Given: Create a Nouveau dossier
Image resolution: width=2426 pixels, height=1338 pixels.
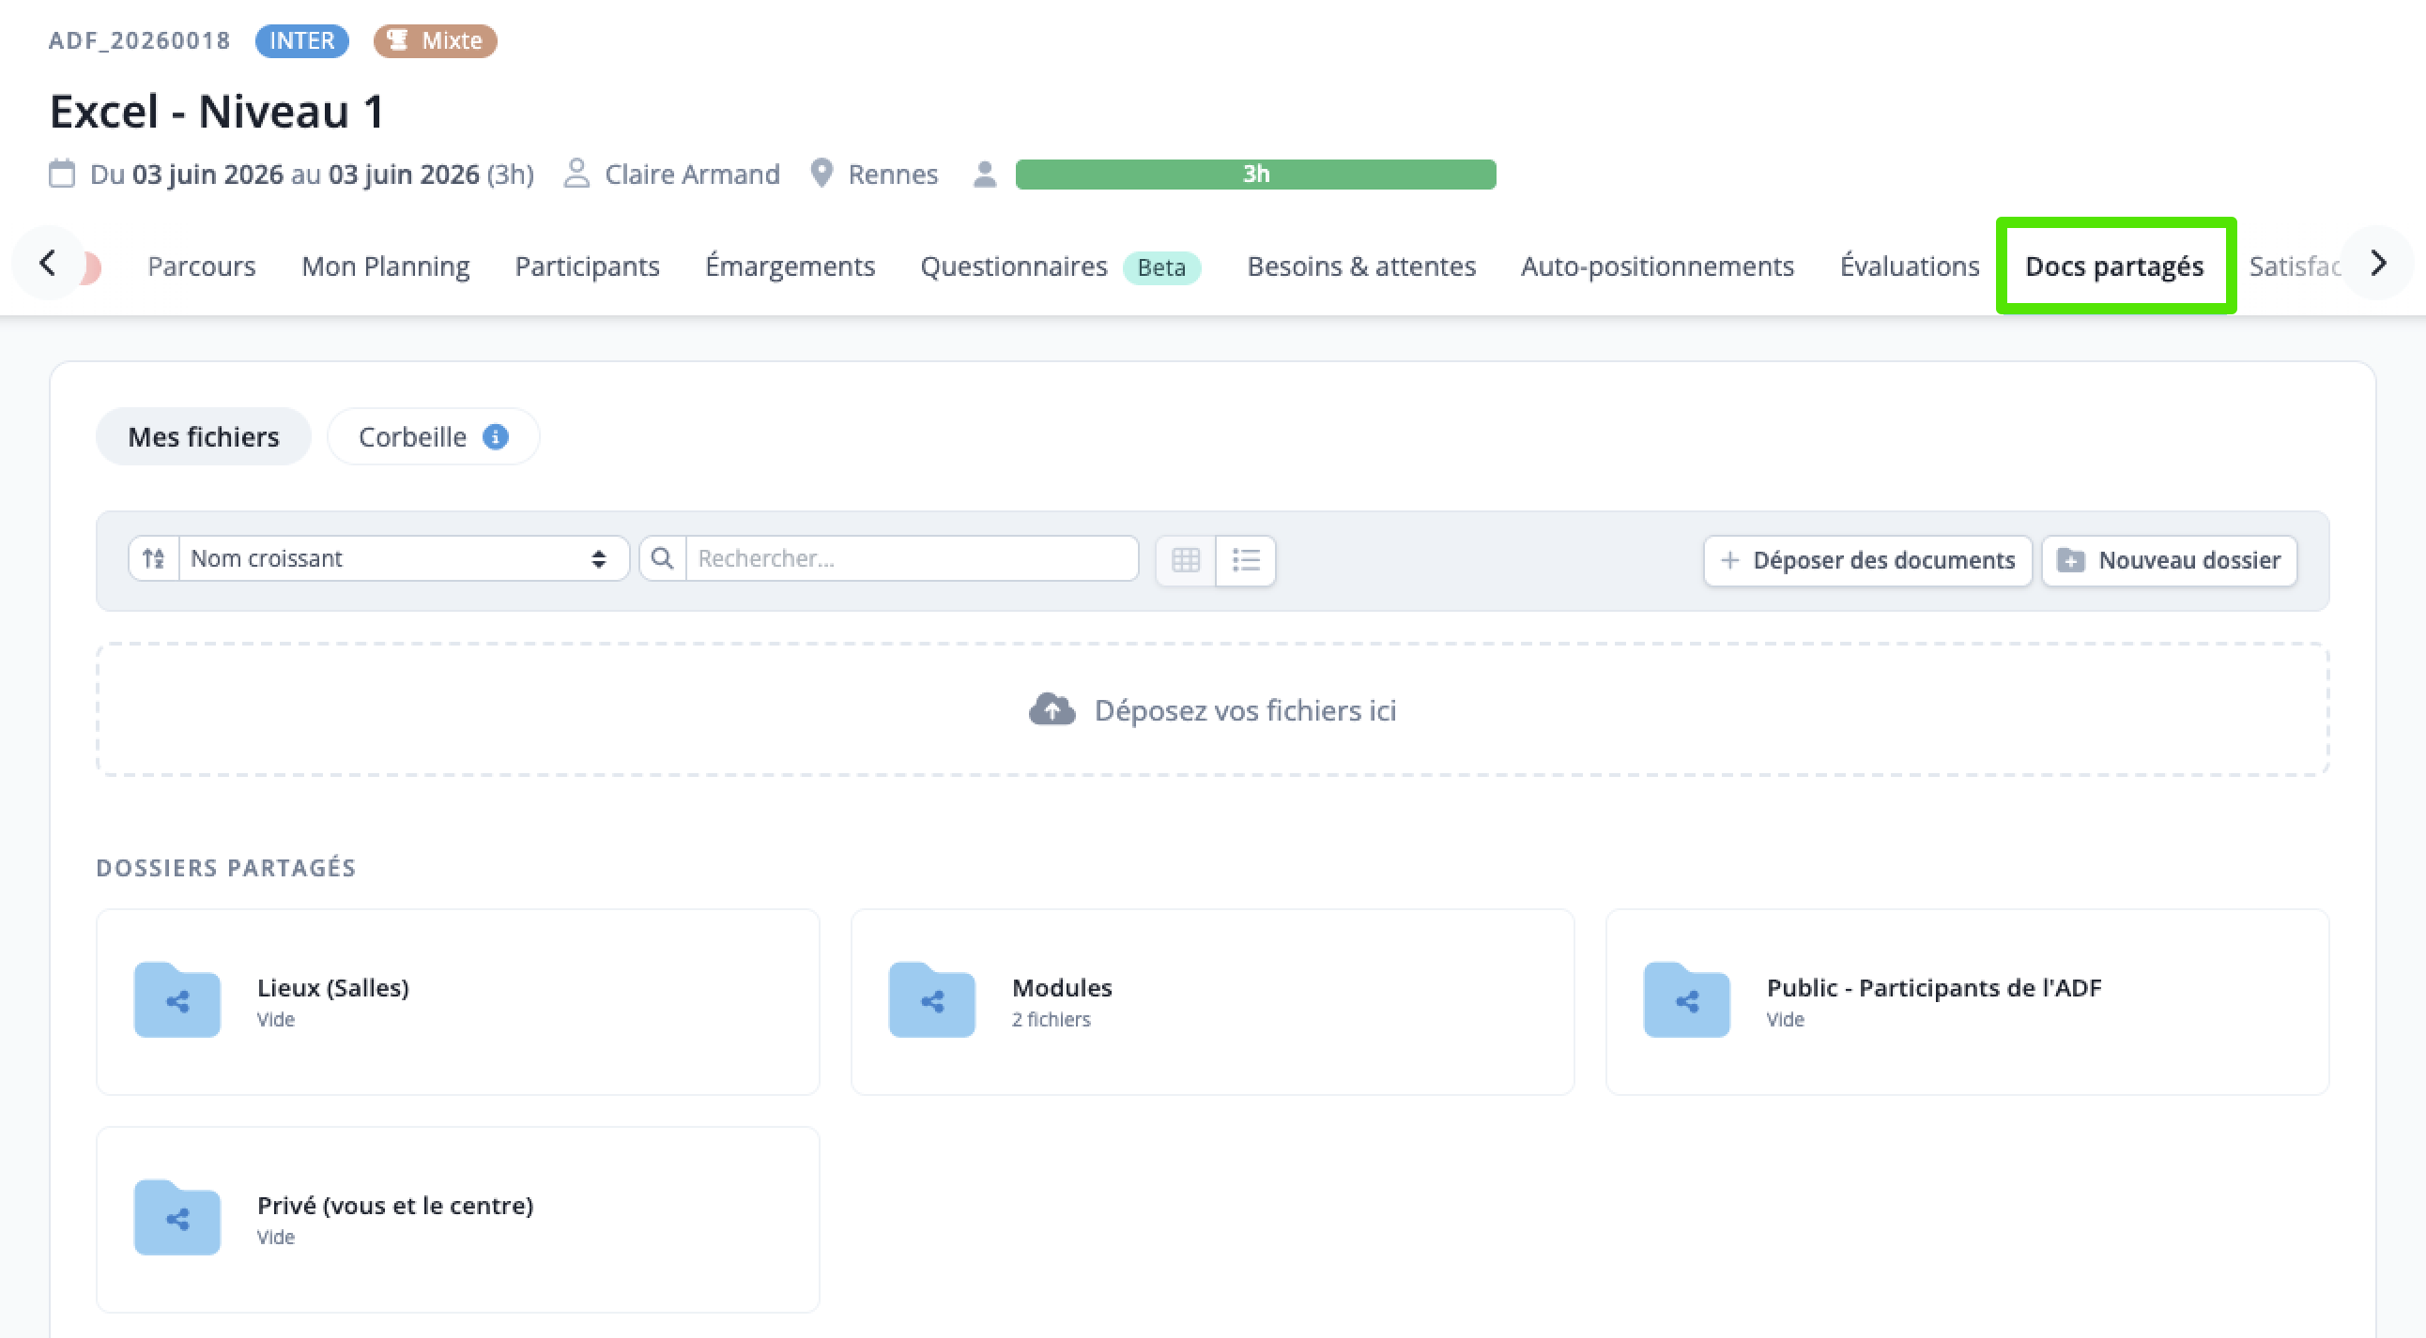Looking at the screenshot, I should click(x=2169, y=561).
